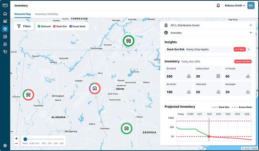
Task: Switch to the Network Map tab
Action: 23,14
